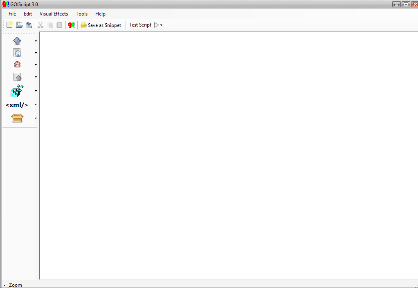Select the monkey face sidebar icon
418x288 pixels.
[x=17, y=65]
